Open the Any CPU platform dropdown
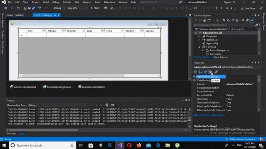 tap(78, 8)
